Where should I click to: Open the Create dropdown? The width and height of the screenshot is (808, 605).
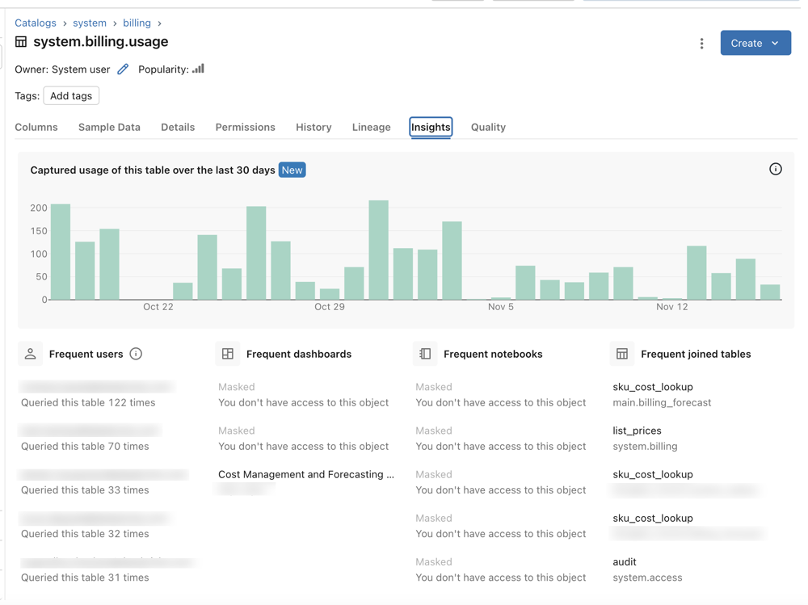(755, 43)
